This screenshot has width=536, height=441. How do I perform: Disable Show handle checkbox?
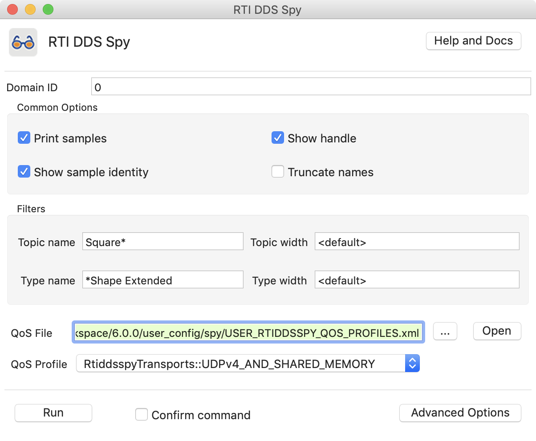point(278,138)
